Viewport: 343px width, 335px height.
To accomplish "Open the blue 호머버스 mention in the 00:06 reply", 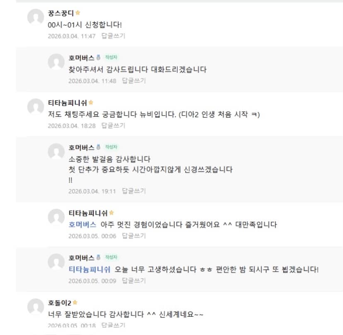I will point(82,224).
